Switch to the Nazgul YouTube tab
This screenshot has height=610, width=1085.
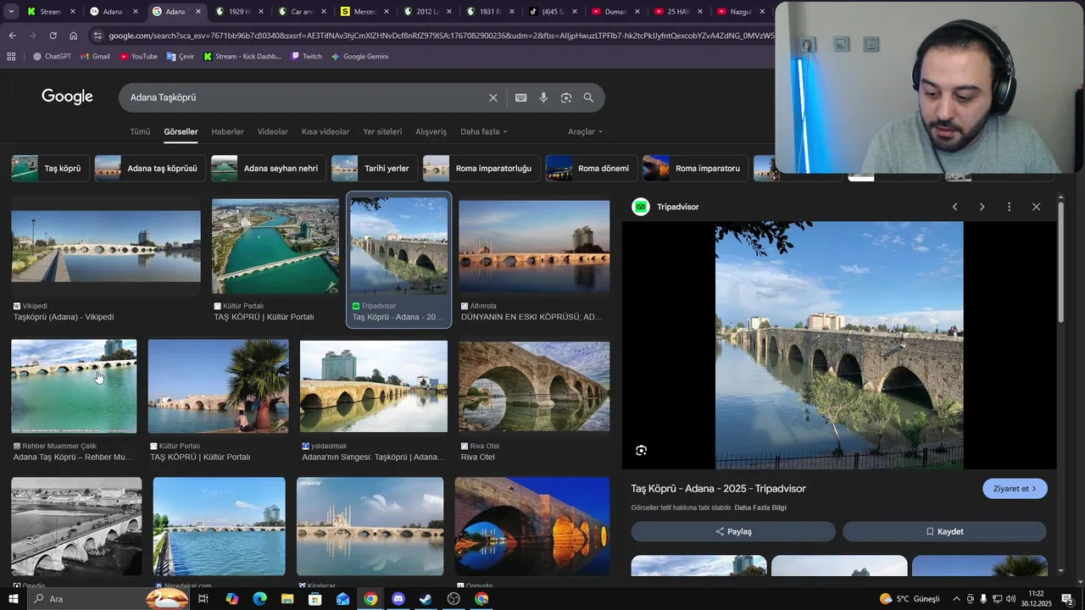(742, 12)
